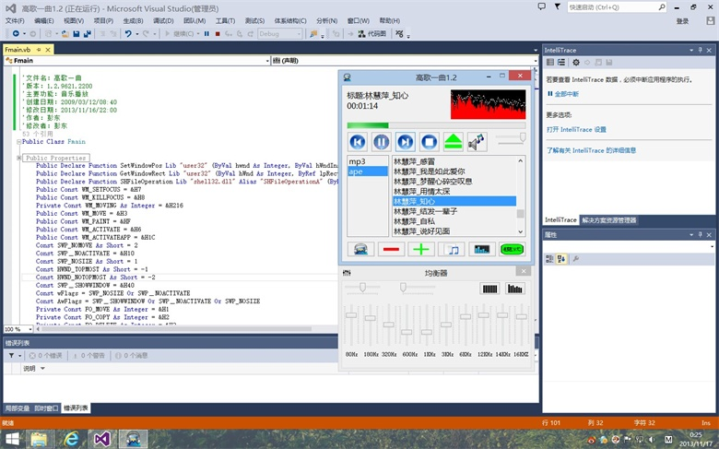
Task: Click the red minus remove icon
Action: [x=391, y=249]
